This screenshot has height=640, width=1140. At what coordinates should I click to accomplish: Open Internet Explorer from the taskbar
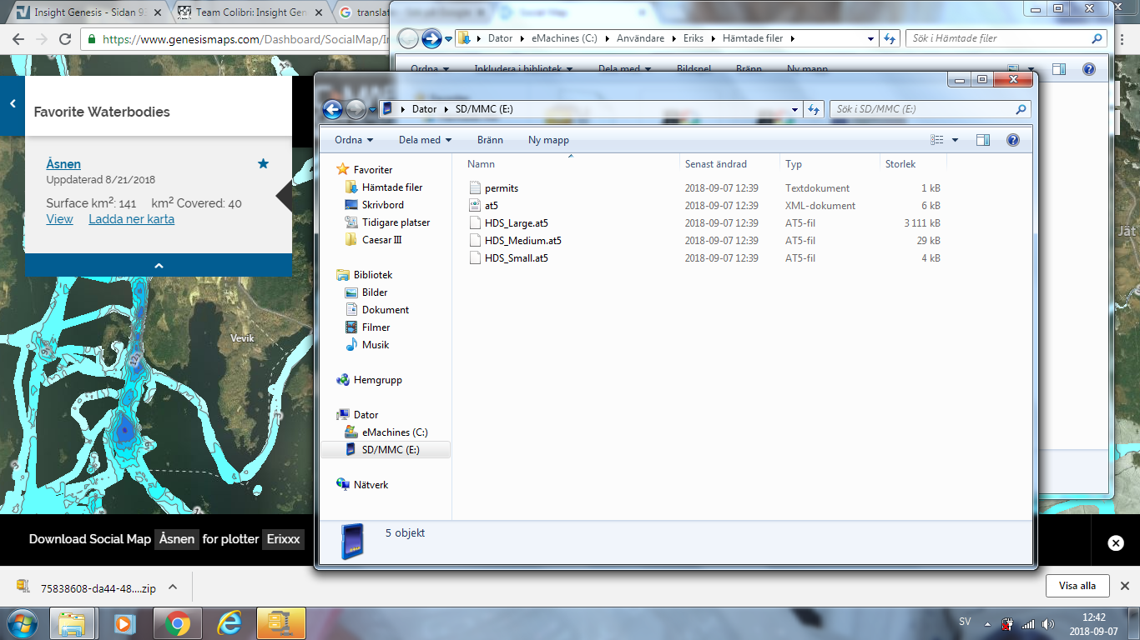pos(229,623)
